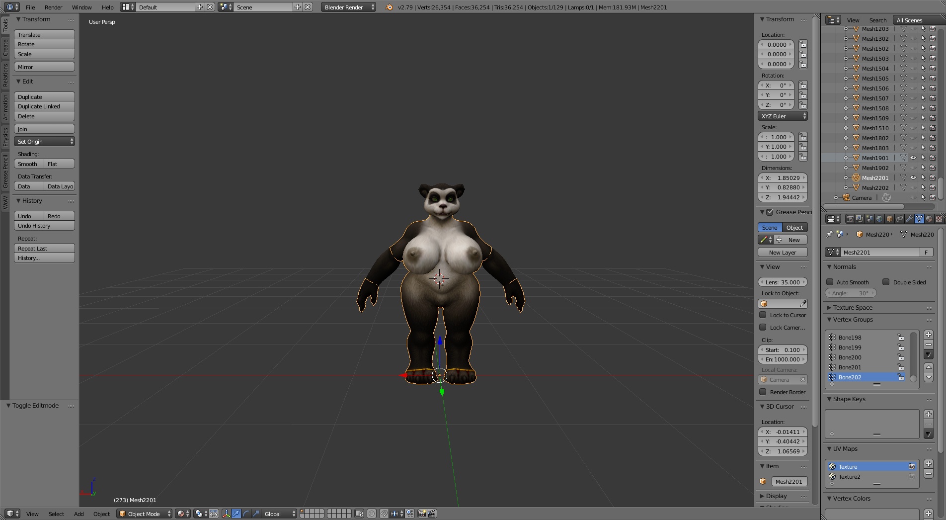Click the OpenGL render image camera icon
Screen dimensions: 946x520
coord(422,514)
